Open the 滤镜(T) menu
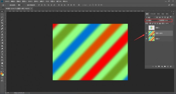 42,1
